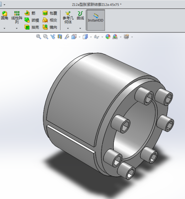Open the View Orientation cube icon

(74, 37)
